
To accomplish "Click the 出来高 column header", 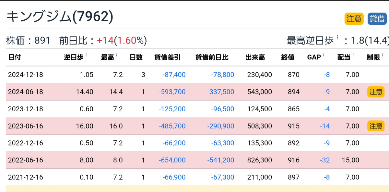I will (x=255, y=57).
